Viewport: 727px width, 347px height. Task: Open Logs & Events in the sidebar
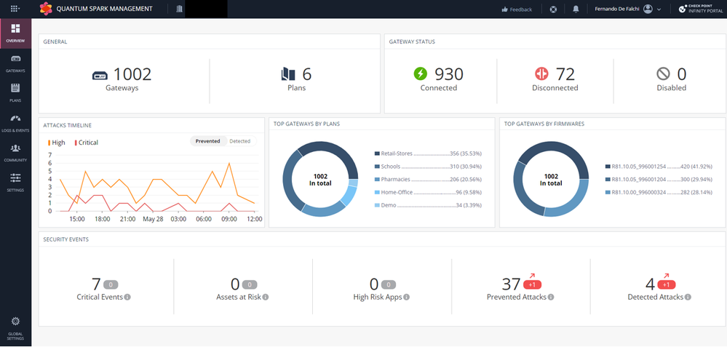pos(15,123)
